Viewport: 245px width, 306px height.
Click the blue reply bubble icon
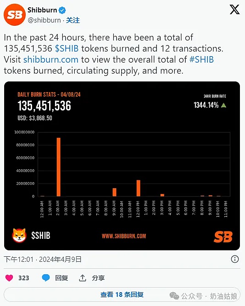[46, 278]
